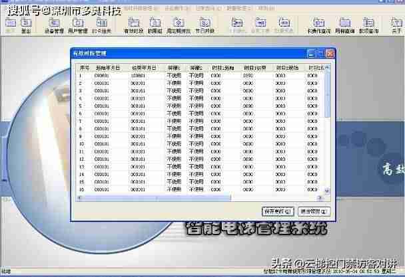Click the vertical scrollbar thumb of the table
This screenshot has width=405, height=277.
tap(327, 94)
